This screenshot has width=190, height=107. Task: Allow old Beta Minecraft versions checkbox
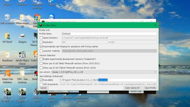pyautogui.click(x=41, y=63)
